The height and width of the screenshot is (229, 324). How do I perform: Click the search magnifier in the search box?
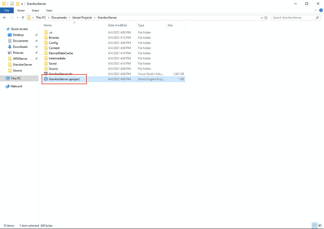point(317,17)
